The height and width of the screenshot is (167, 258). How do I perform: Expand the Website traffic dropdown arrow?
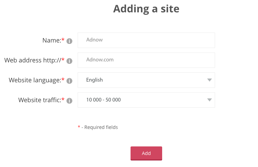coord(209,100)
